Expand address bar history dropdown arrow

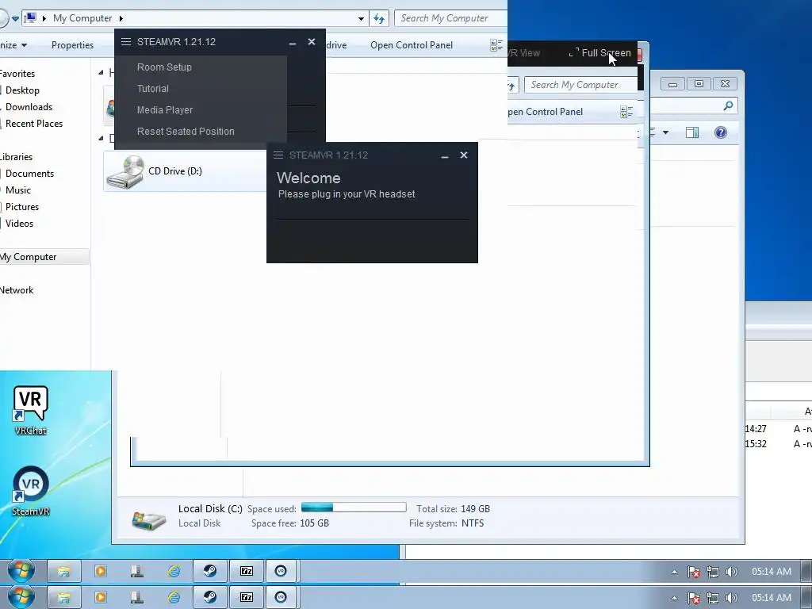pyautogui.click(x=361, y=19)
